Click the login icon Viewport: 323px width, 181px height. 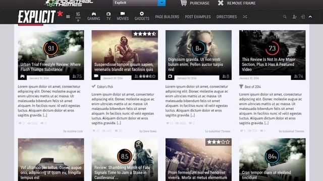(303, 17)
